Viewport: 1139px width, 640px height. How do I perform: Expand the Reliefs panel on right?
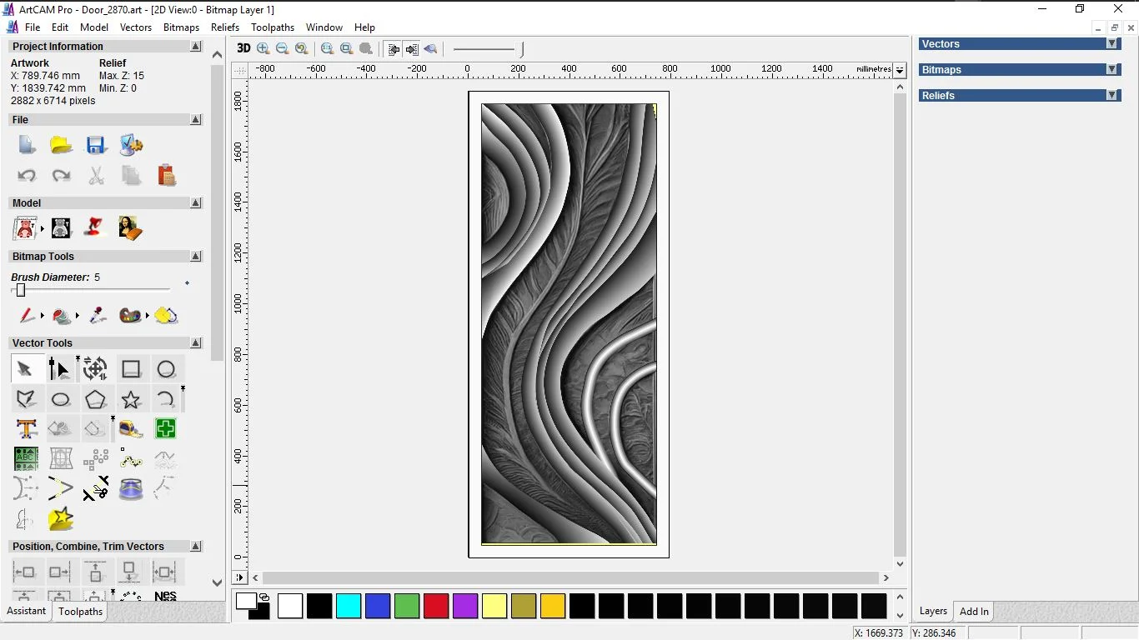(x=1111, y=96)
